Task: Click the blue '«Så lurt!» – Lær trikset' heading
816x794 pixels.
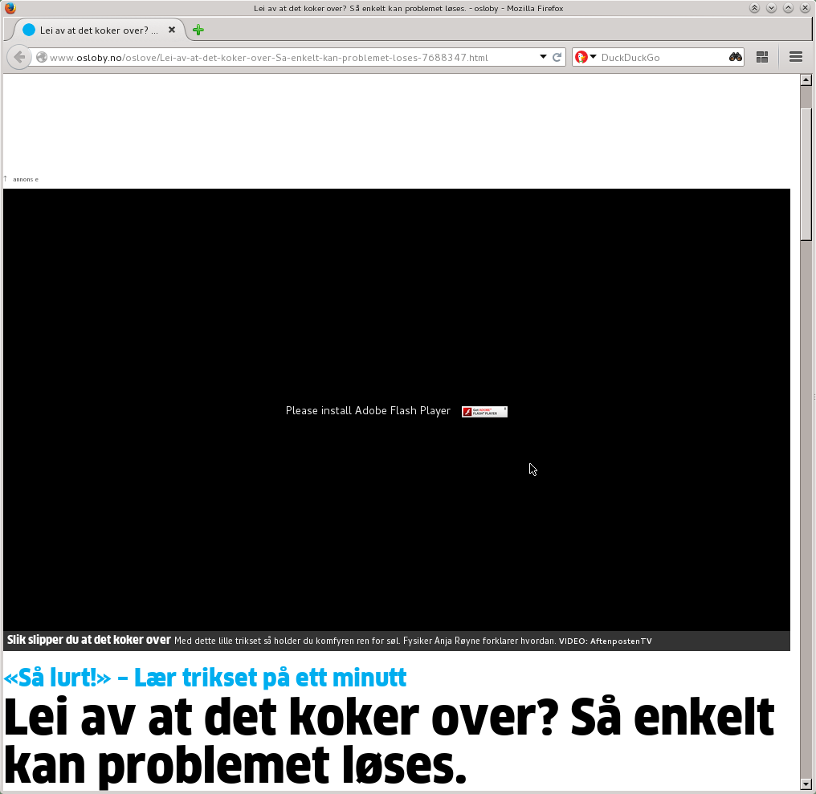Action: point(205,678)
